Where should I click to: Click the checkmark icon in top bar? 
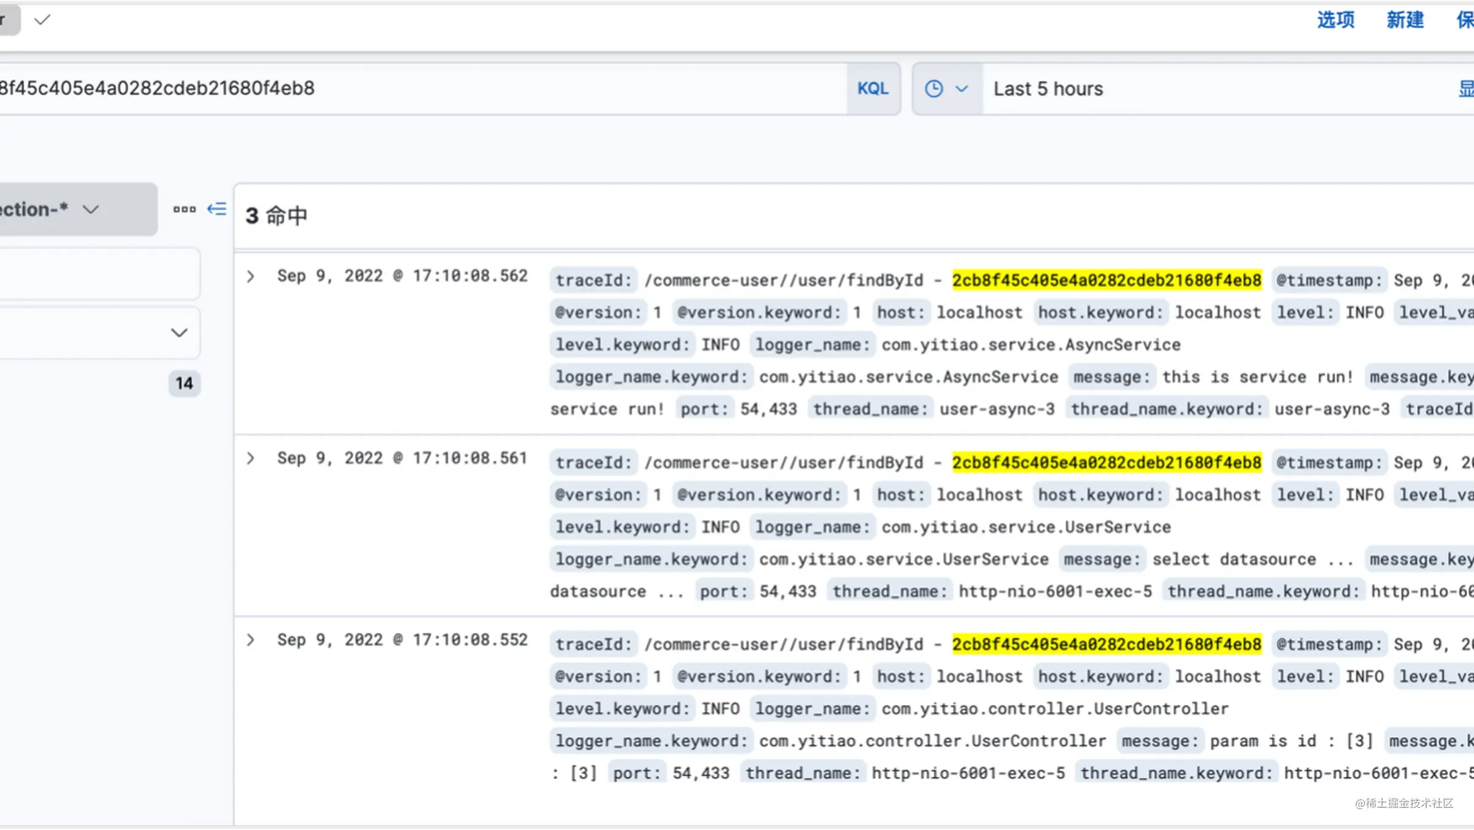coord(42,20)
